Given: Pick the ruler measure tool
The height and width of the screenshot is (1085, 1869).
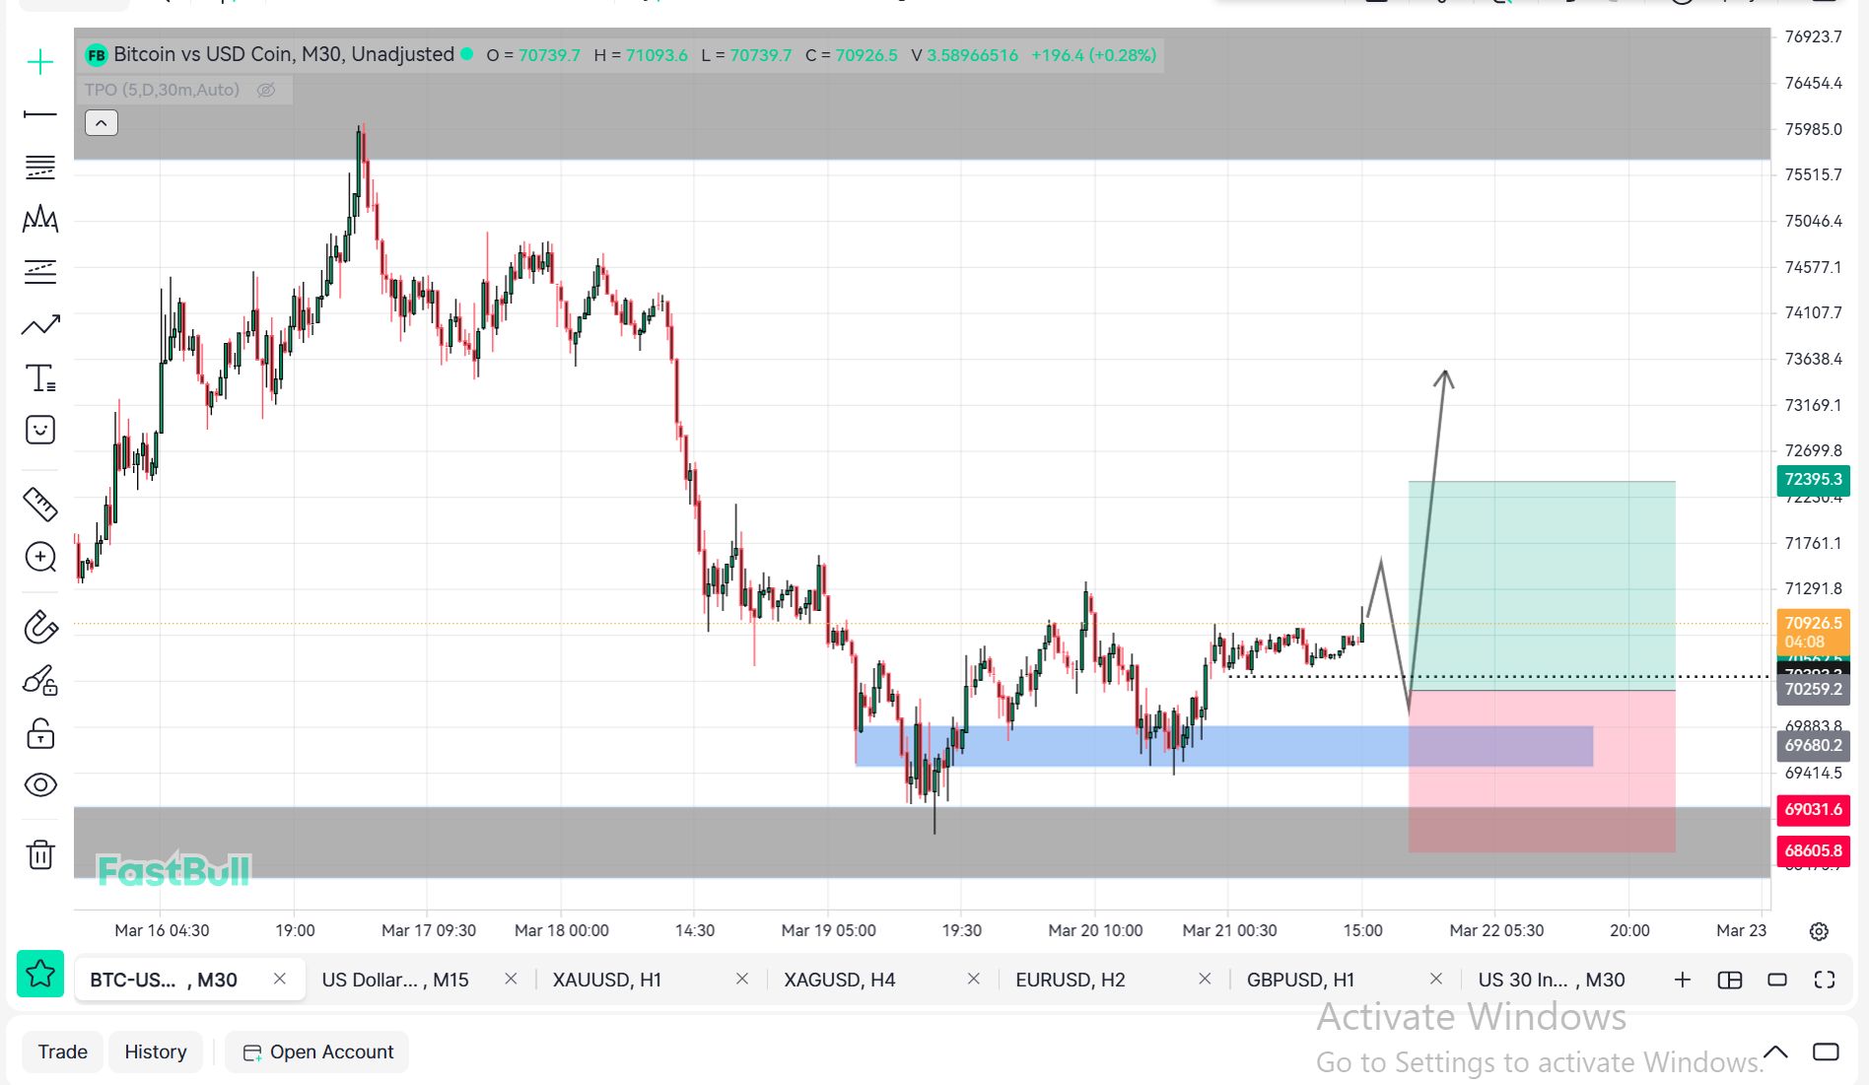Looking at the screenshot, I should pyautogui.click(x=40, y=504).
